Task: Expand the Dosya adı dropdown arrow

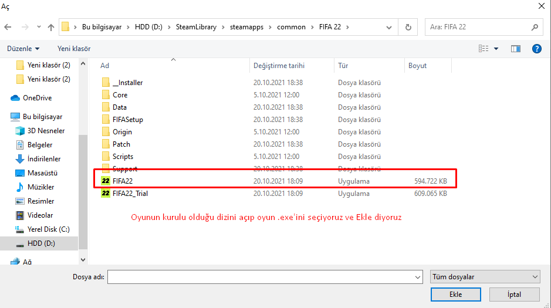Action: pyautogui.click(x=417, y=277)
